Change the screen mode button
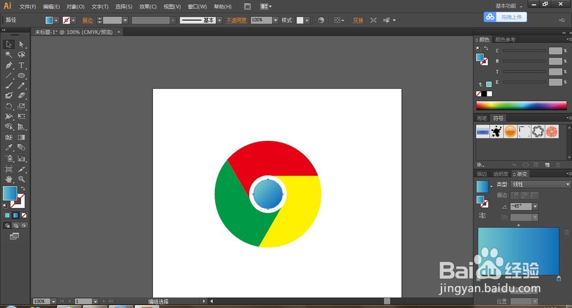Viewport: 572px width, 308px height. click(14, 237)
